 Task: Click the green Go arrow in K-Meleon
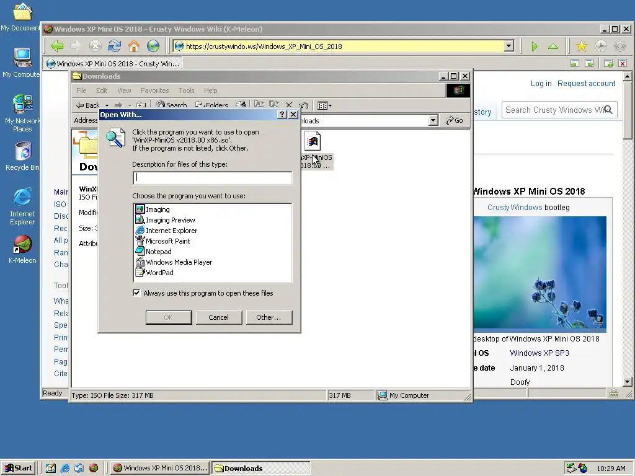pos(535,46)
